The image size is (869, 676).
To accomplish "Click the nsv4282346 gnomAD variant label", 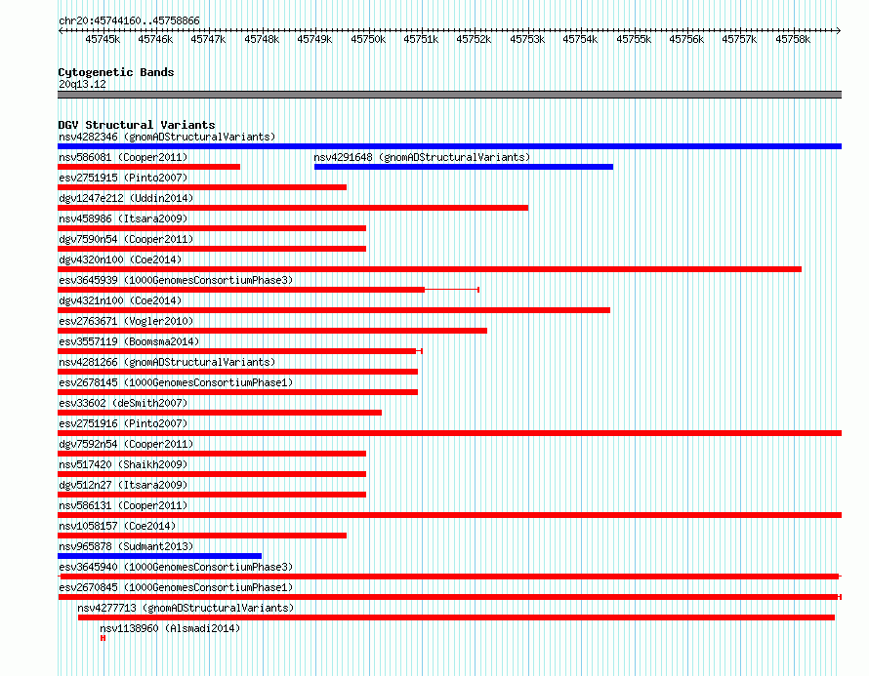I will pyautogui.click(x=167, y=137).
